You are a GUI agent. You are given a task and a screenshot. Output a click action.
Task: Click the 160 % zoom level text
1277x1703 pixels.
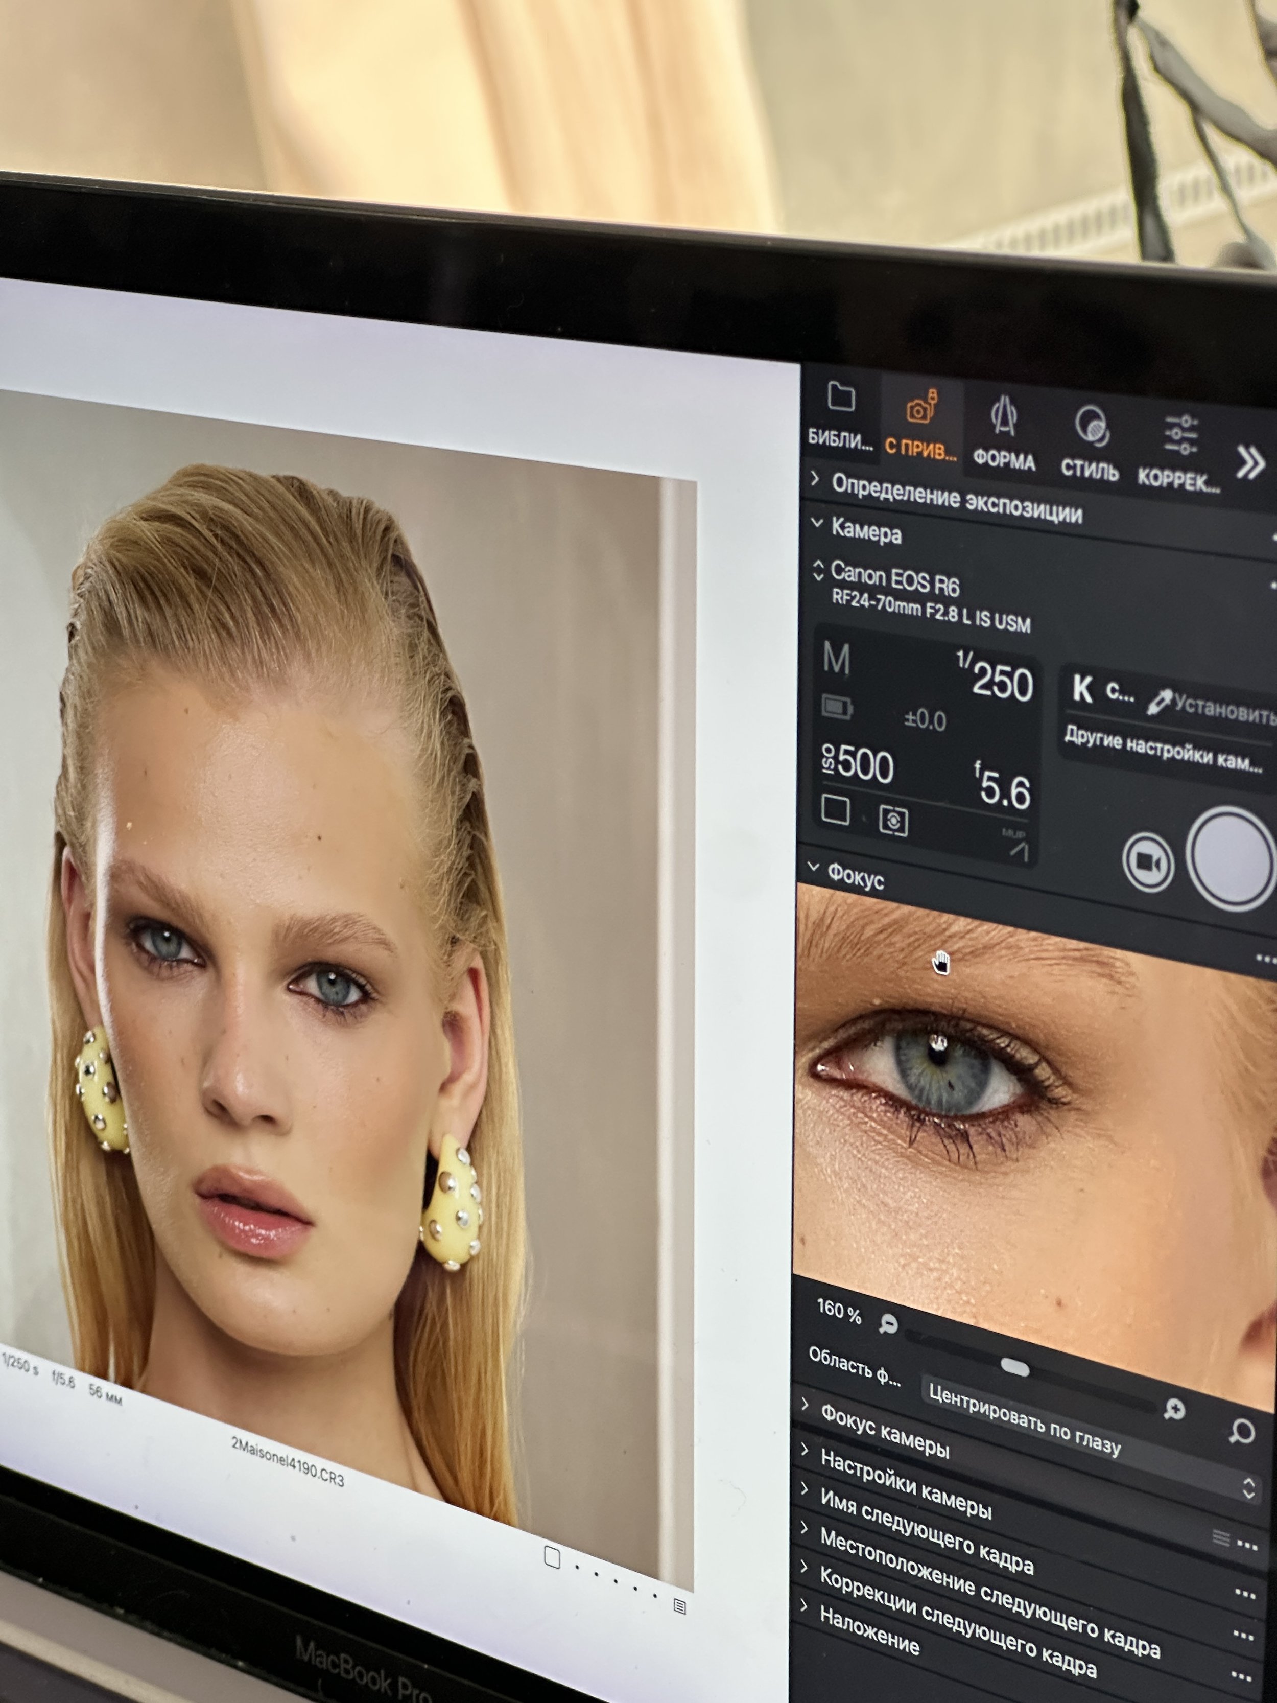click(x=839, y=1310)
